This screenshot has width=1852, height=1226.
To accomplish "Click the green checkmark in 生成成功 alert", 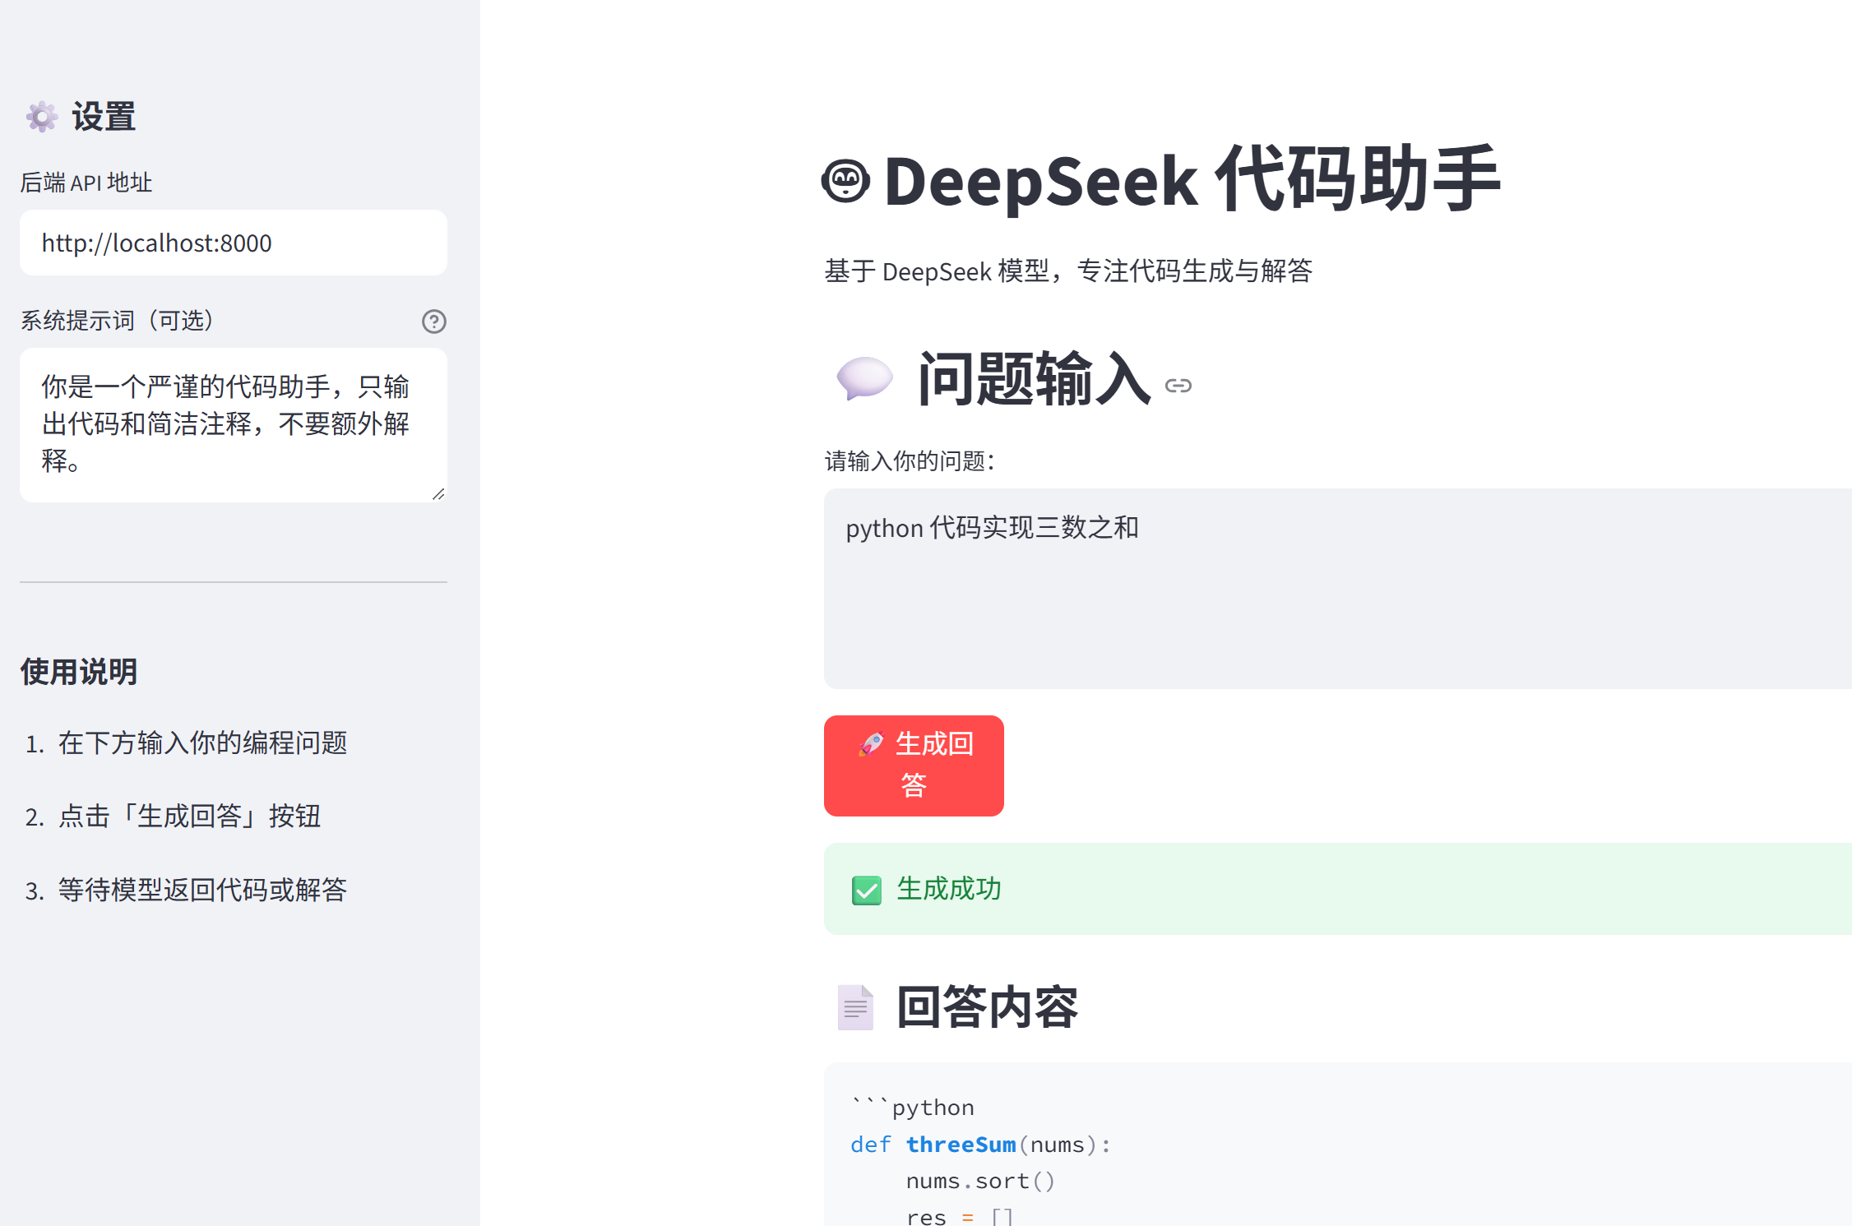I will click(x=867, y=890).
